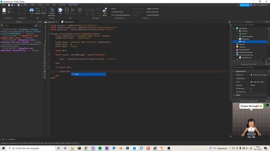Click the Lighting bulb icon in Explorer

coord(237,47)
